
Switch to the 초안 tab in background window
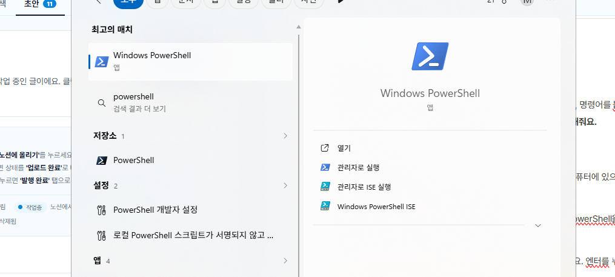coord(41,4)
